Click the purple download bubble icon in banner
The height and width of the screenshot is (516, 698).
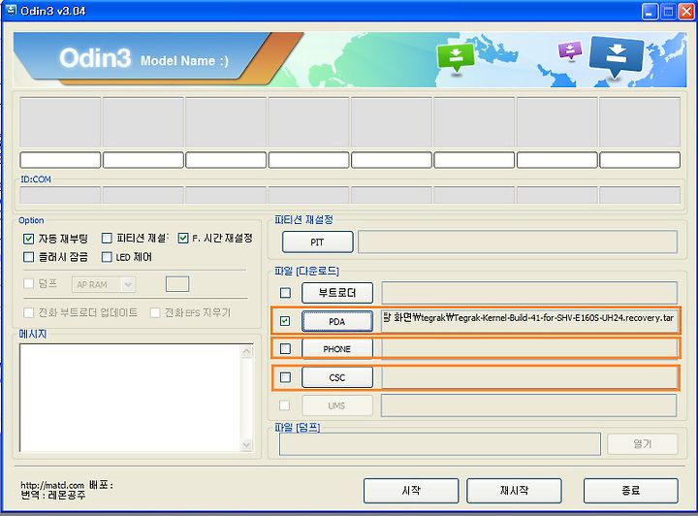point(570,50)
